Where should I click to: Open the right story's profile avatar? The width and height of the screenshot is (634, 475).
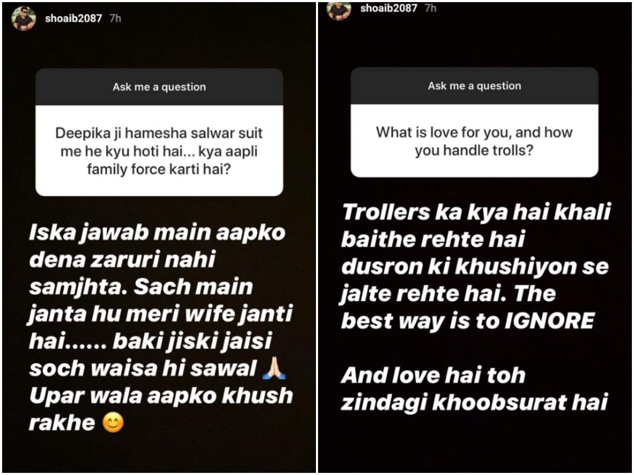[x=339, y=10]
